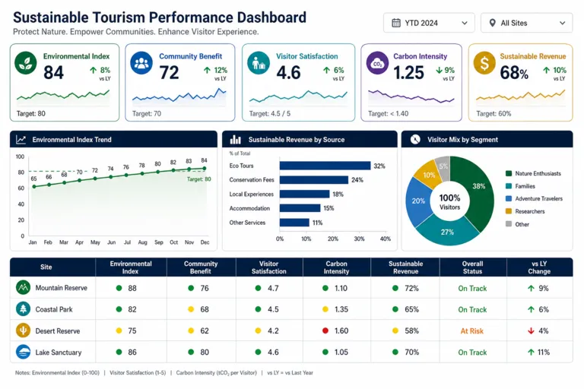Click the up arrow in Community Benefit card

207,70
